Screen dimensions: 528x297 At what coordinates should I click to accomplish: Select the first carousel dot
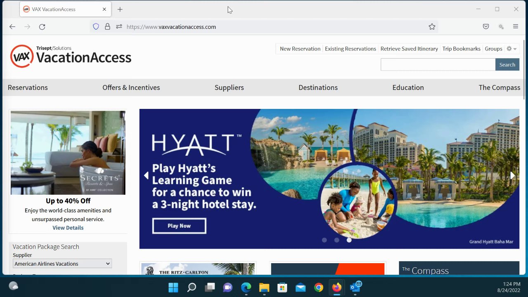324,240
